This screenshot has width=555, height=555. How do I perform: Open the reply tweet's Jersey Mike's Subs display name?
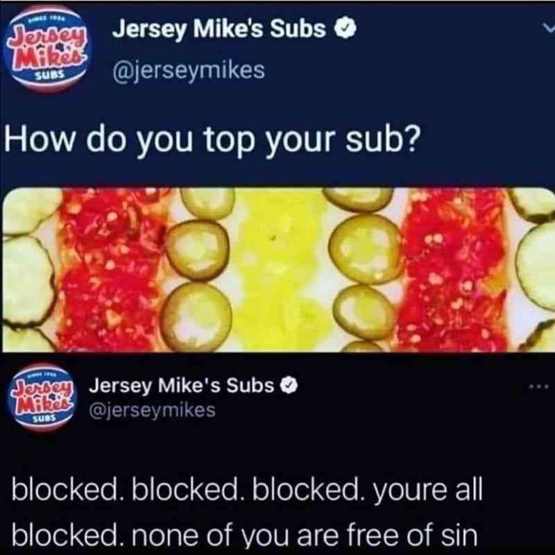click(x=182, y=386)
